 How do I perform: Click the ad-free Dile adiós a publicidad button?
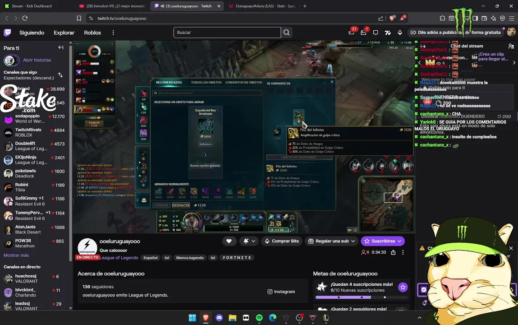[455, 32]
